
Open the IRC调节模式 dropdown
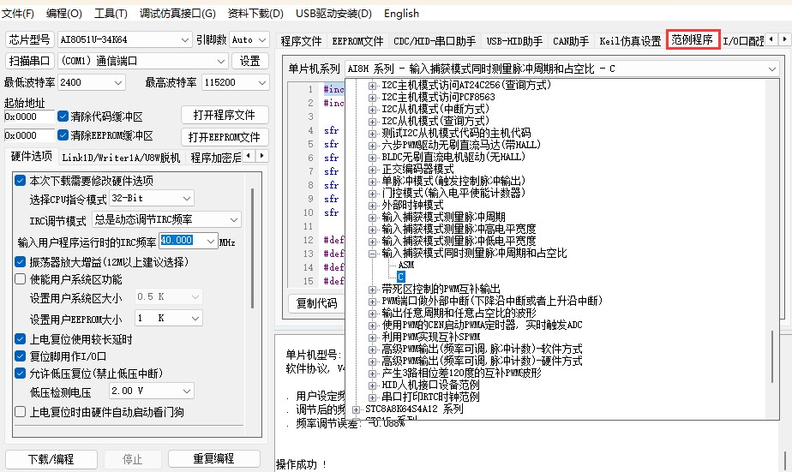[166, 219]
